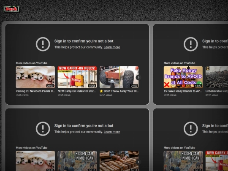
Task: Open the panda thumbnail beside Hidden Cam in Michigan
Action: [35, 161]
